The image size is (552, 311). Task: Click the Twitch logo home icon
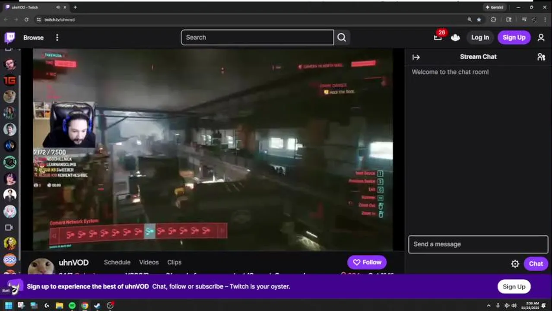tap(10, 38)
